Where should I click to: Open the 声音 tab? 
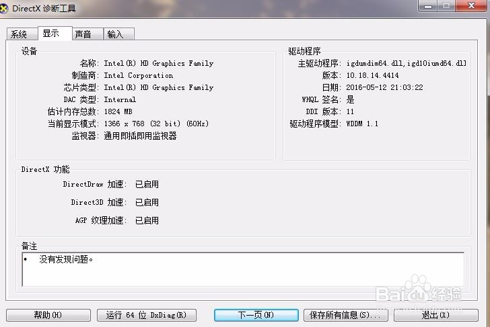87,34
